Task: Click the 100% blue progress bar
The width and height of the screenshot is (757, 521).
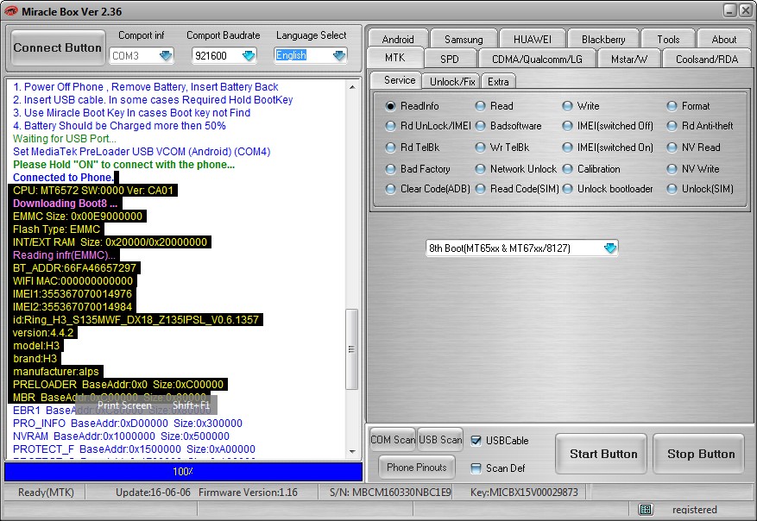Action: [184, 471]
